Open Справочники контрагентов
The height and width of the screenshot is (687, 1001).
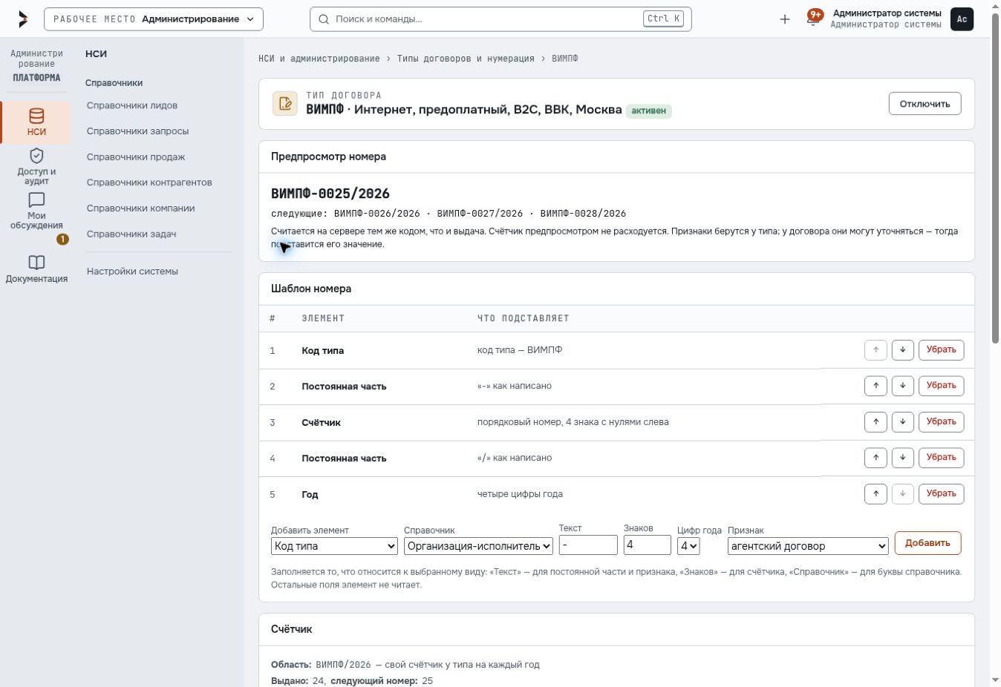coord(149,183)
